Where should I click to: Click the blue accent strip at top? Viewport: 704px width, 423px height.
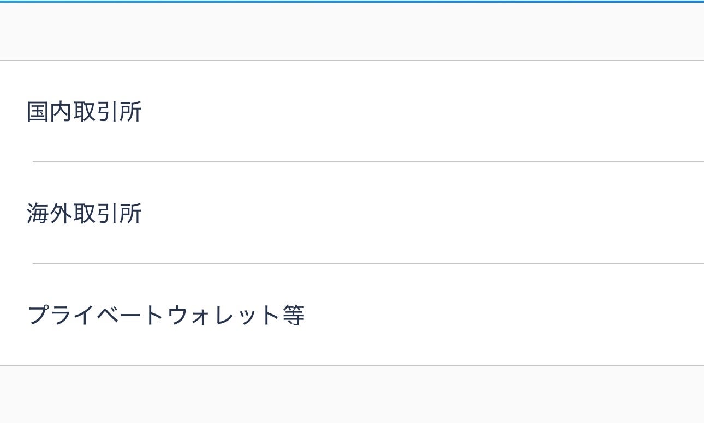(x=352, y=2)
